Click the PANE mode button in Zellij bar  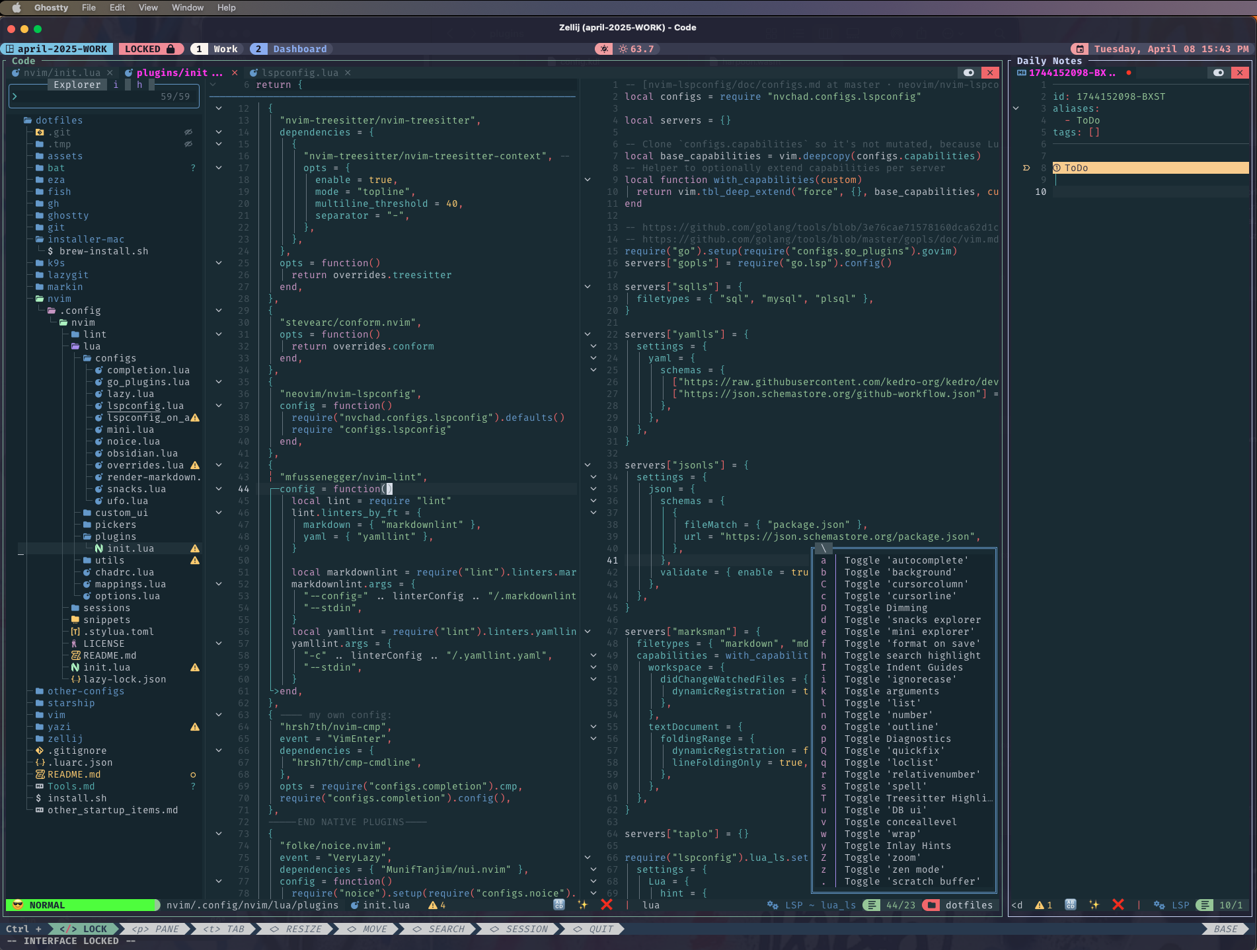pyautogui.click(x=156, y=929)
